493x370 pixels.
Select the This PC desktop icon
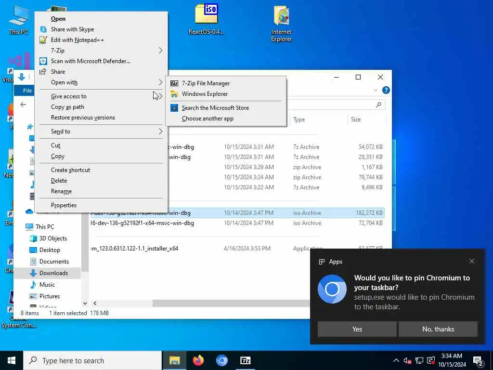[19, 20]
